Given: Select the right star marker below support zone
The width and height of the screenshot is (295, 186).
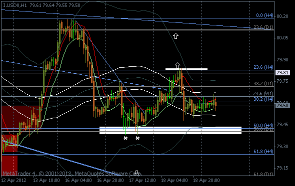Looking at the screenshot, I should tap(137, 138).
